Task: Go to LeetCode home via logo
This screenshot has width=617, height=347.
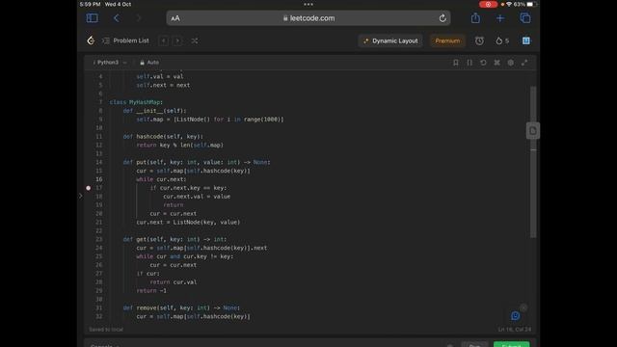Action: (x=91, y=40)
